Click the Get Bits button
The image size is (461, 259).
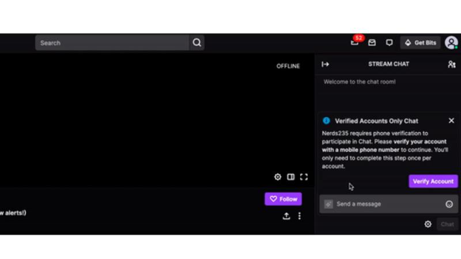coord(421,43)
